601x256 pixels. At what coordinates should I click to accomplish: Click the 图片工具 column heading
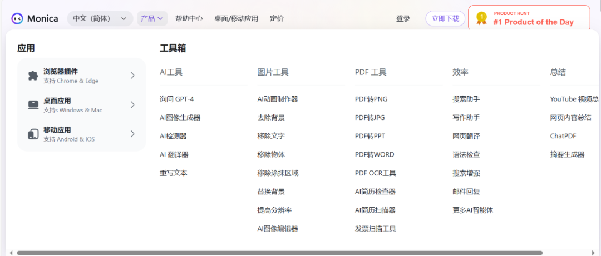click(x=273, y=72)
